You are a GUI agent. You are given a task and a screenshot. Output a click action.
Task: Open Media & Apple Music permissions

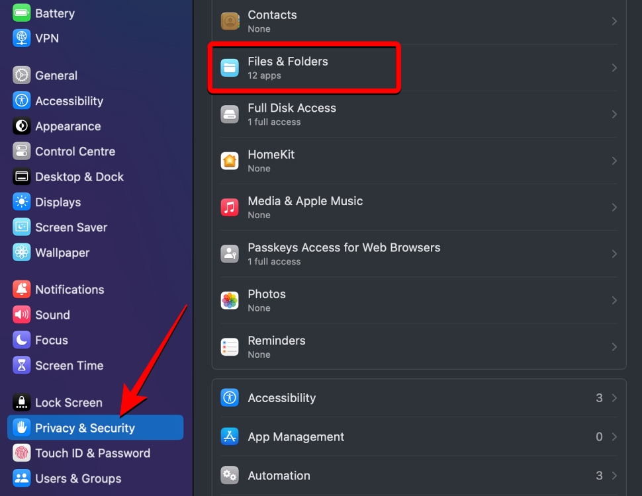tap(305, 207)
